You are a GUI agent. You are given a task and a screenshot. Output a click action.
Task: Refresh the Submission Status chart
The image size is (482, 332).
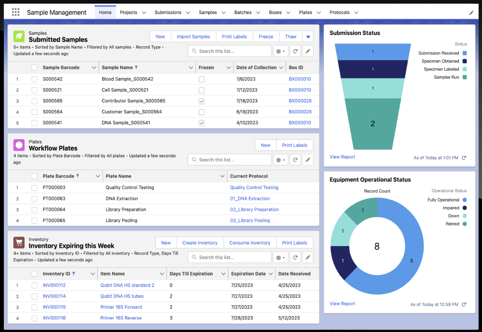(x=464, y=158)
